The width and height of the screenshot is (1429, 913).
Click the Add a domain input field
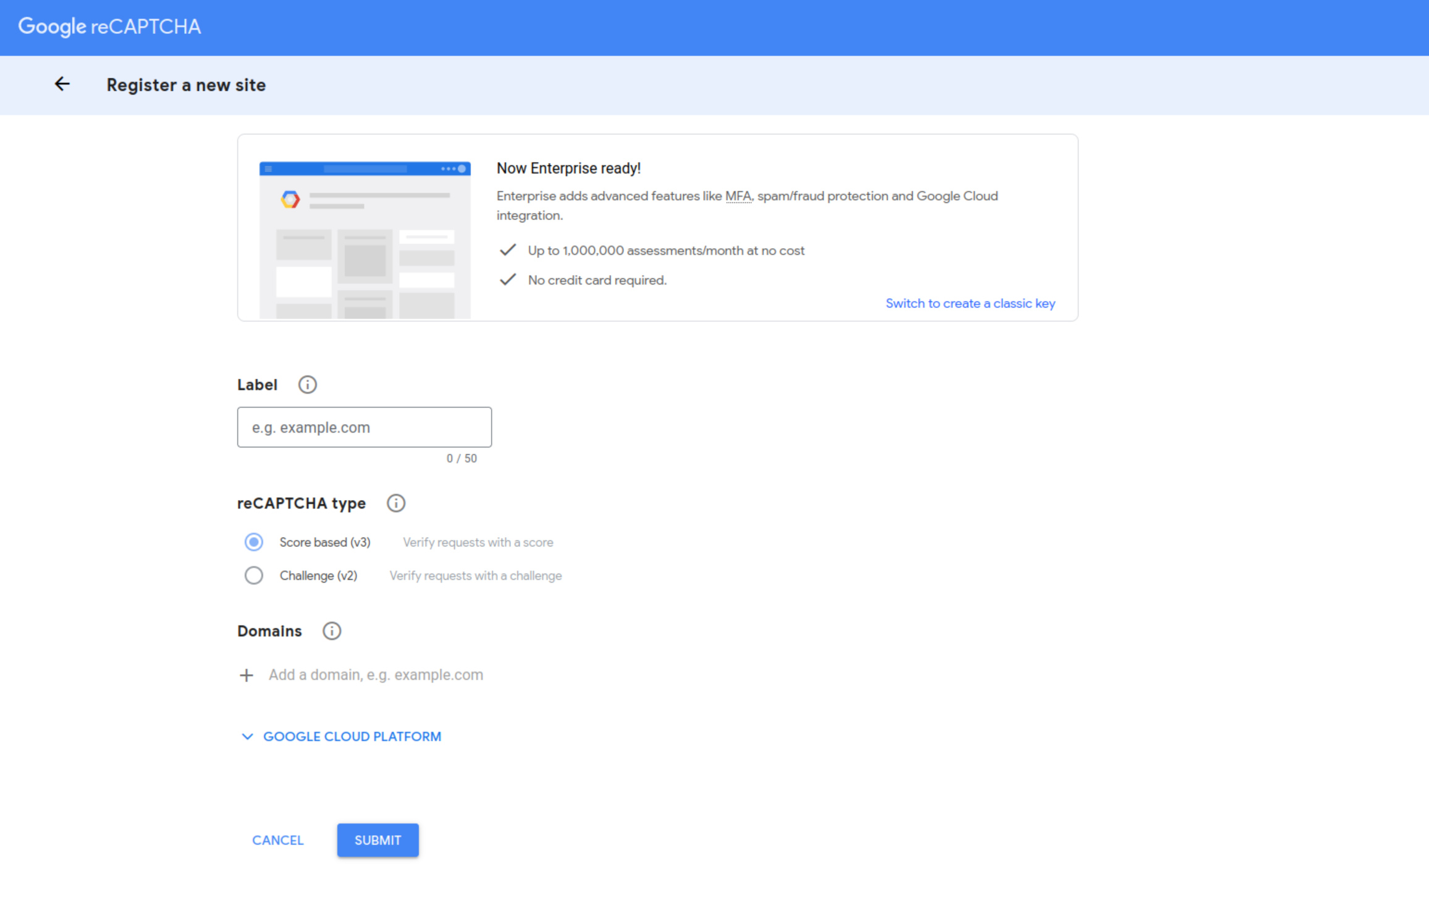pos(376,675)
